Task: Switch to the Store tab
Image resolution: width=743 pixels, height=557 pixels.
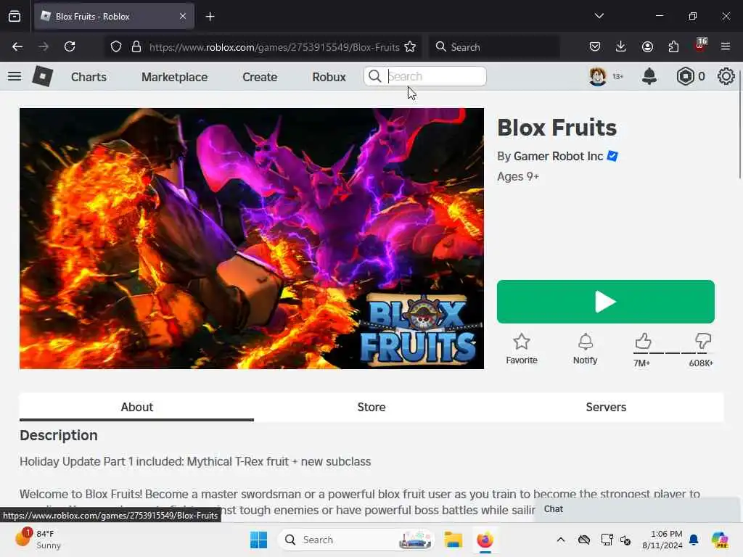Action: tap(371, 408)
